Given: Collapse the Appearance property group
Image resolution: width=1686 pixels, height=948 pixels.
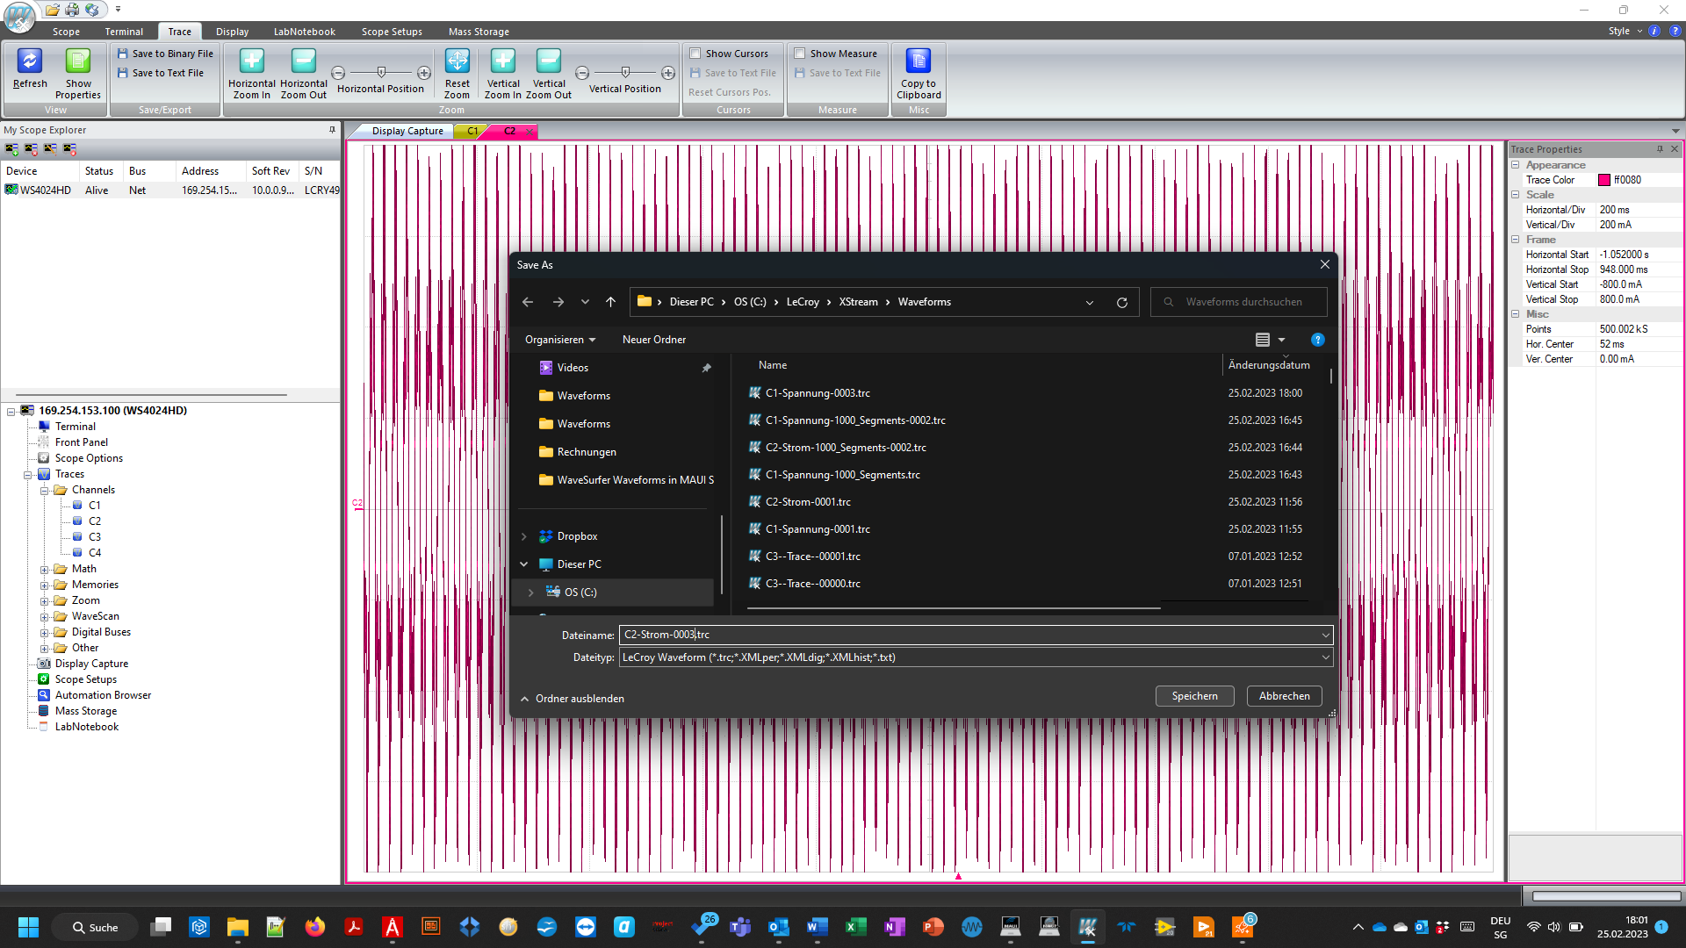Looking at the screenshot, I should pos(1516,165).
